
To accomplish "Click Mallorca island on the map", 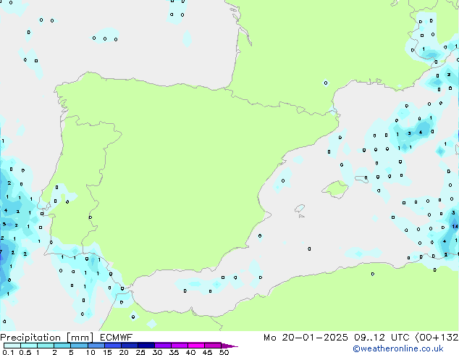I will (335, 189).
